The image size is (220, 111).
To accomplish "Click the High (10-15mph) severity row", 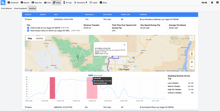I will 180,89.
